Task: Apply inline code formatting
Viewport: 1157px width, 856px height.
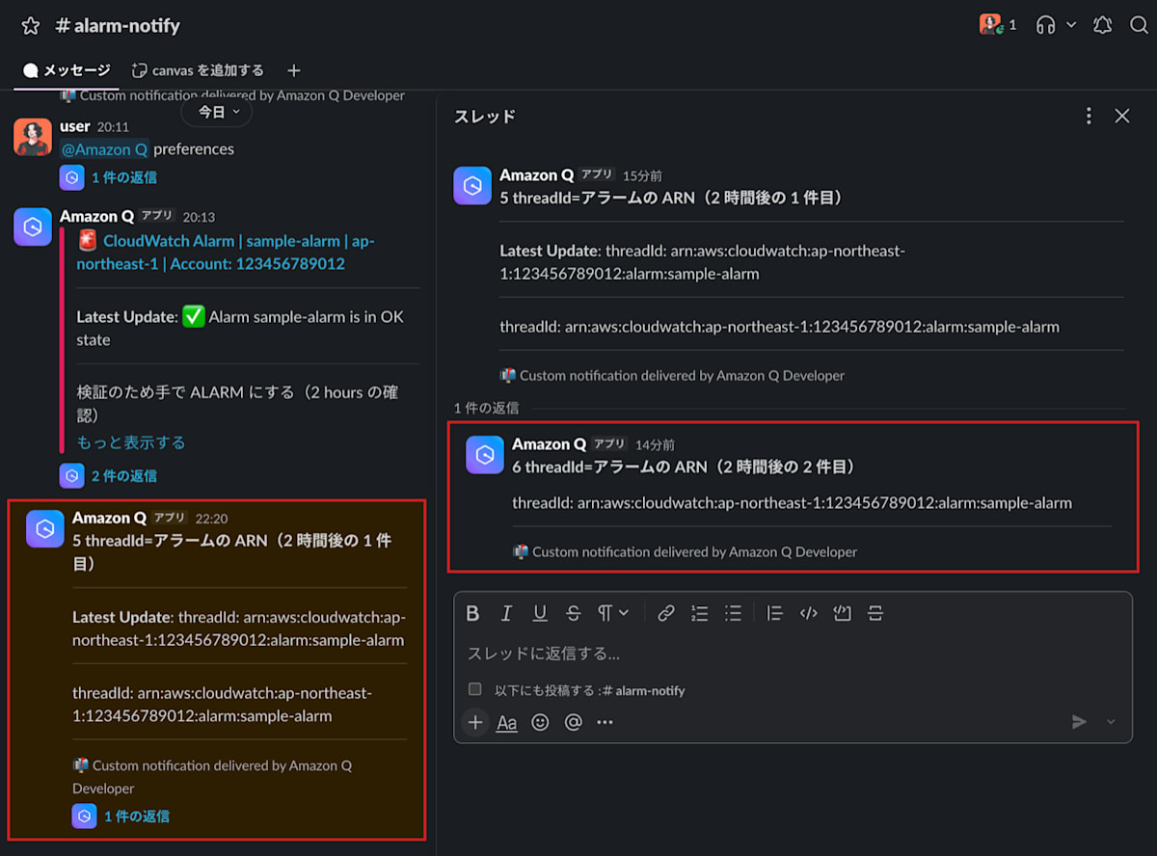Action: (x=809, y=613)
